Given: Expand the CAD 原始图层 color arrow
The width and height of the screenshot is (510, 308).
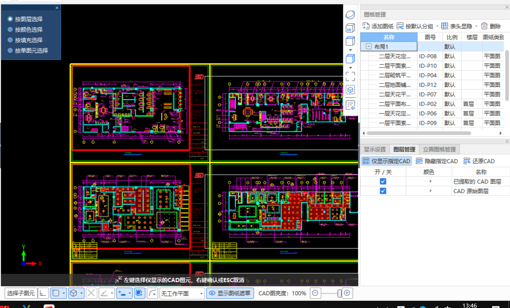Looking at the screenshot, I should point(430,191).
